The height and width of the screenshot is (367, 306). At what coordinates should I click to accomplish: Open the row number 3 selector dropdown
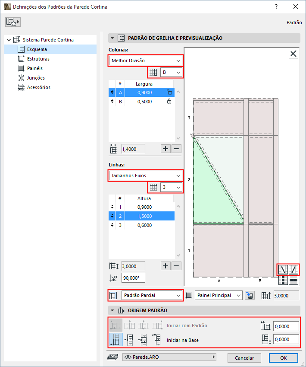pyautogui.click(x=171, y=187)
